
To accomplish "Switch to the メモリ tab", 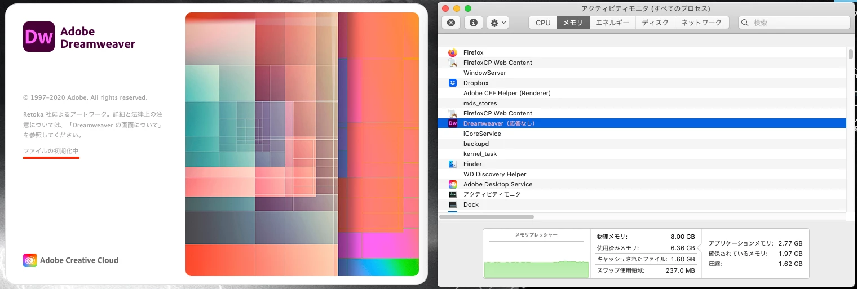I will [x=573, y=23].
